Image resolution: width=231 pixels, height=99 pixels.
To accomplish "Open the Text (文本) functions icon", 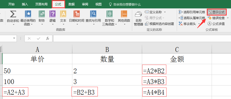I will pyautogui.click(x=63, y=14).
